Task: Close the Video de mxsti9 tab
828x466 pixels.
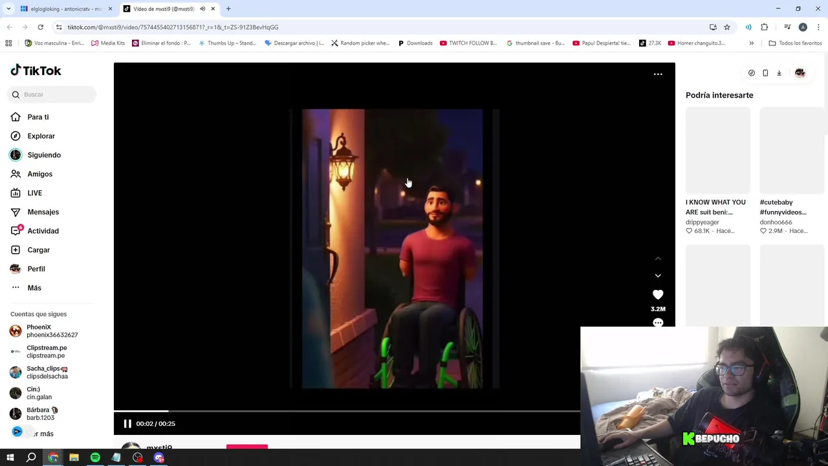Action: pyautogui.click(x=213, y=9)
